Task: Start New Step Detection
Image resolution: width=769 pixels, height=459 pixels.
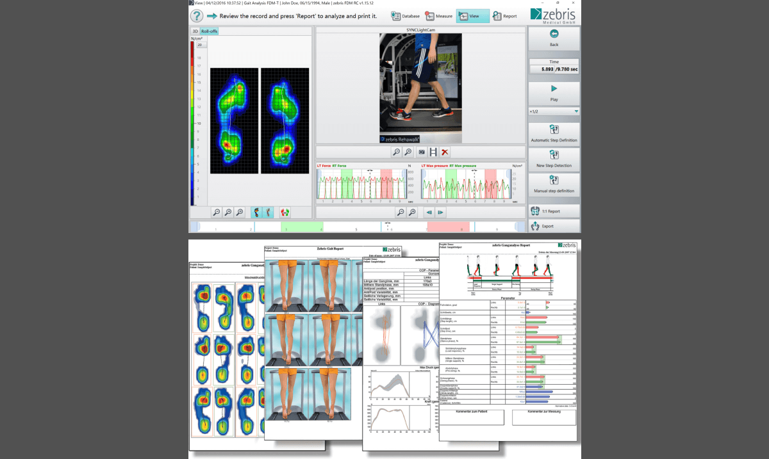Action: pos(554,159)
